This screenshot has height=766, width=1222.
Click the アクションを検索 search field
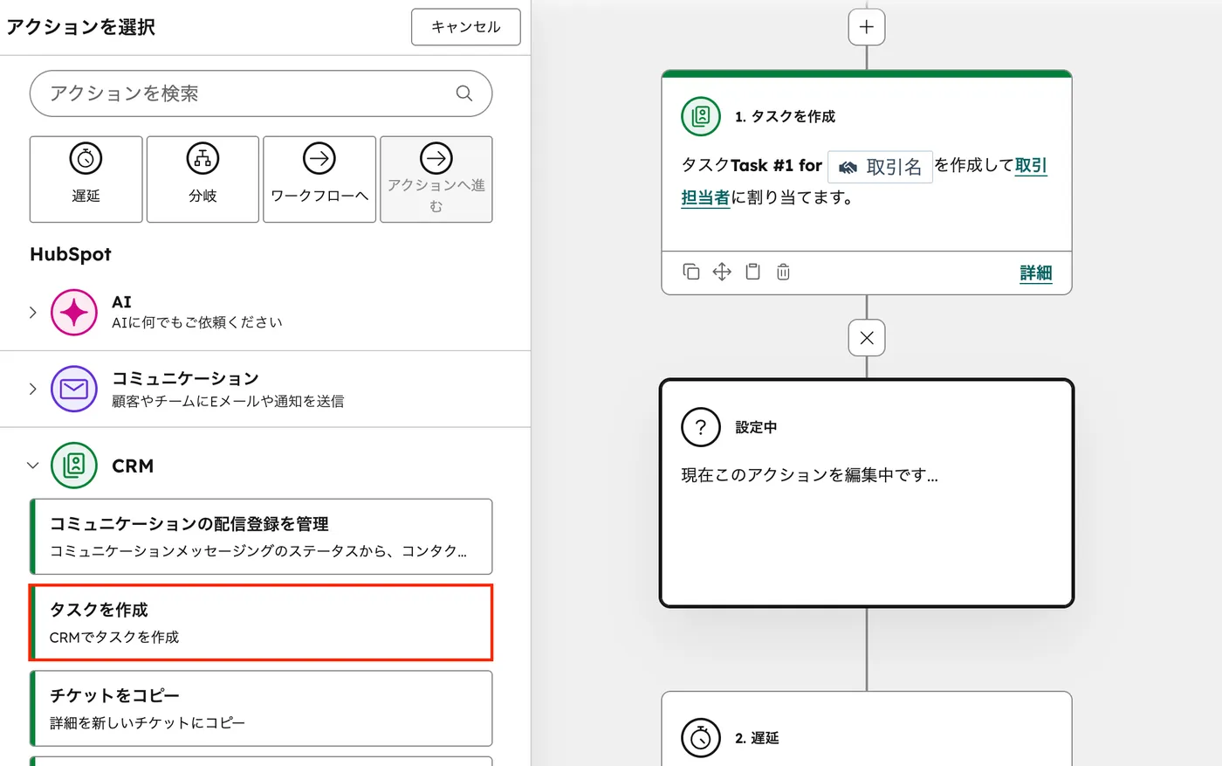coord(244,93)
